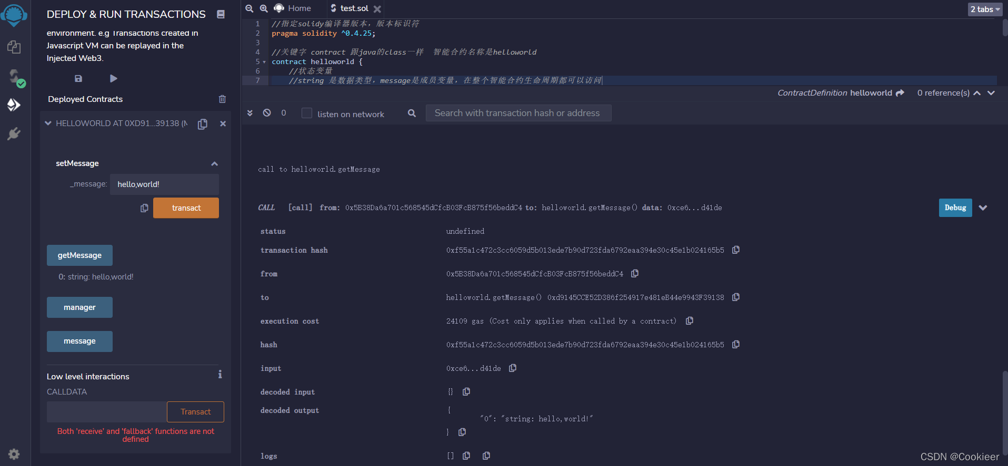Image resolution: width=1008 pixels, height=466 pixels.
Task: Copy the setMessage calldata to clipboard
Action: point(144,208)
